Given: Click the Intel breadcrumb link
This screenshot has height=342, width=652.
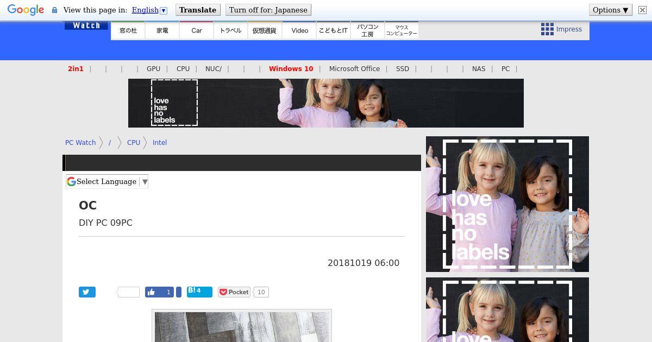Looking at the screenshot, I should [x=160, y=143].
